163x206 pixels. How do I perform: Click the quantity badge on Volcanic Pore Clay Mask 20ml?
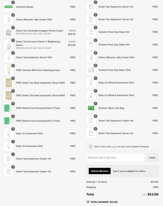pyautogui.click(x=95, y=65)
